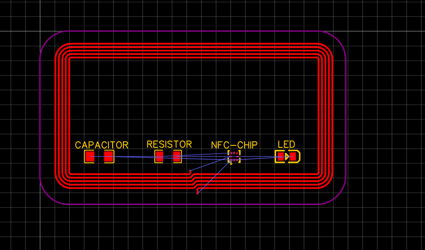Select the CAPACITOR silkscreen label
The width and height of the screenshot is (425, 250).
pos(102,145)
